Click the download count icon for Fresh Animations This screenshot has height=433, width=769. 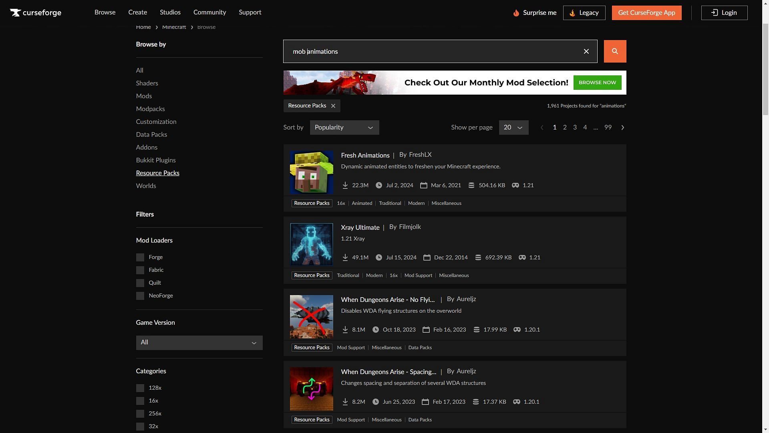click(x=345, y=185)
